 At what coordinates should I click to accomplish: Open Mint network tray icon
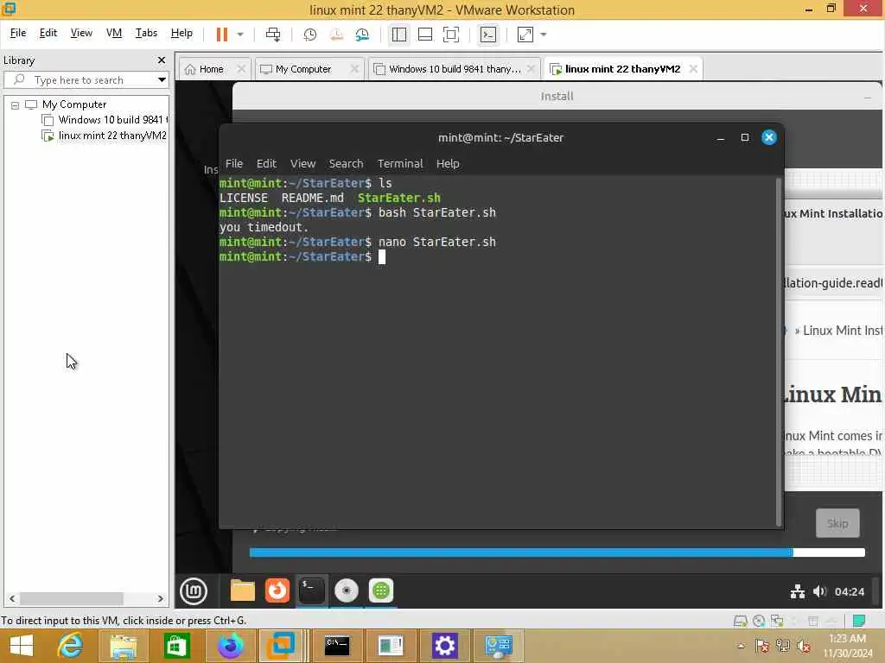click(798, 591)
